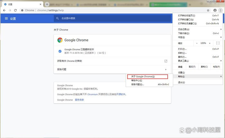
Task: Click the Google Chrome logo icon
Action: [60, 40]
